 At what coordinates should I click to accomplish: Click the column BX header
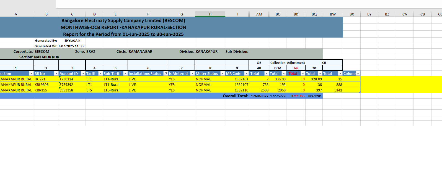[x=351, y=14]
